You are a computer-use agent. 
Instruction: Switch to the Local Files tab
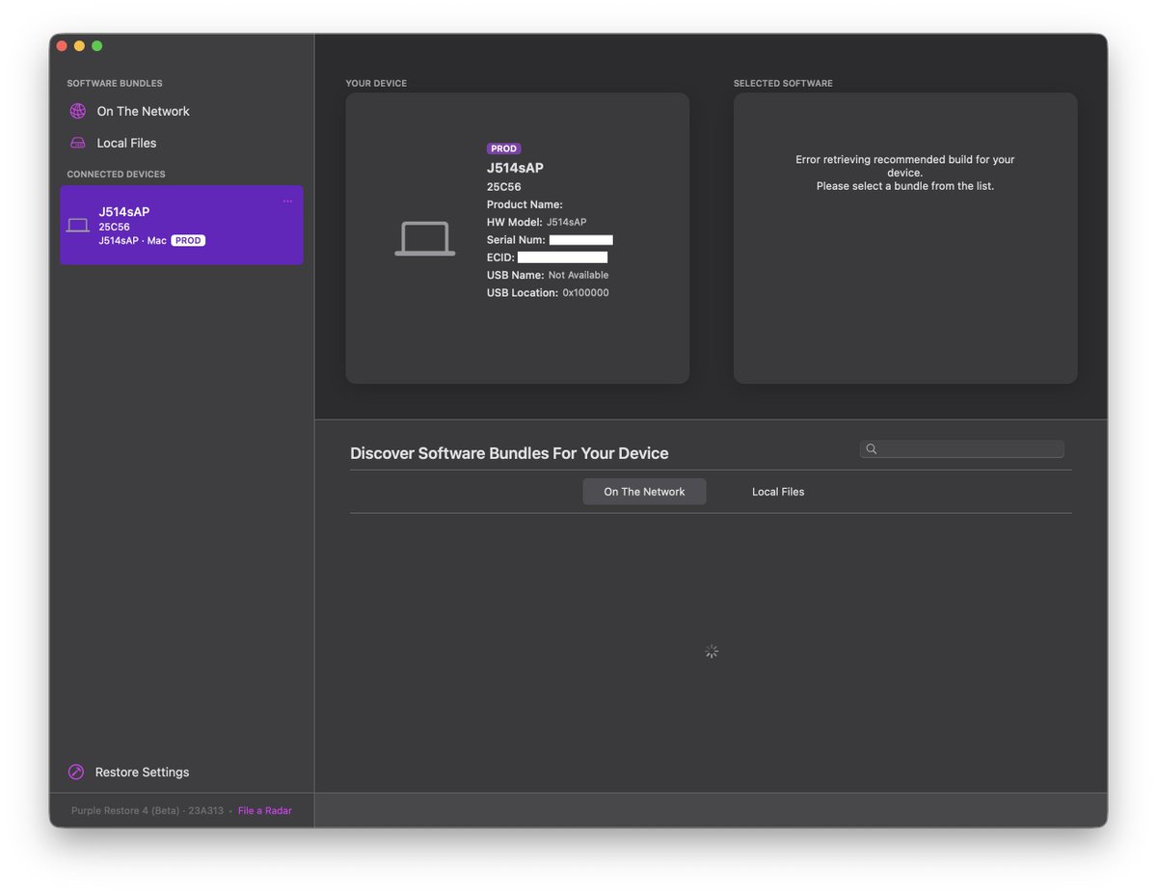click(778, 492)
